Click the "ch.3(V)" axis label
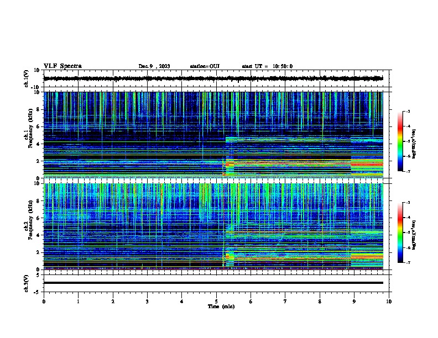 [x=26, y=283]
